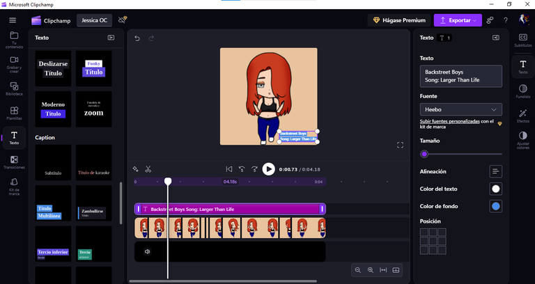
Task: Open the Heebo font dropdown
Action: tap(461, 109)
